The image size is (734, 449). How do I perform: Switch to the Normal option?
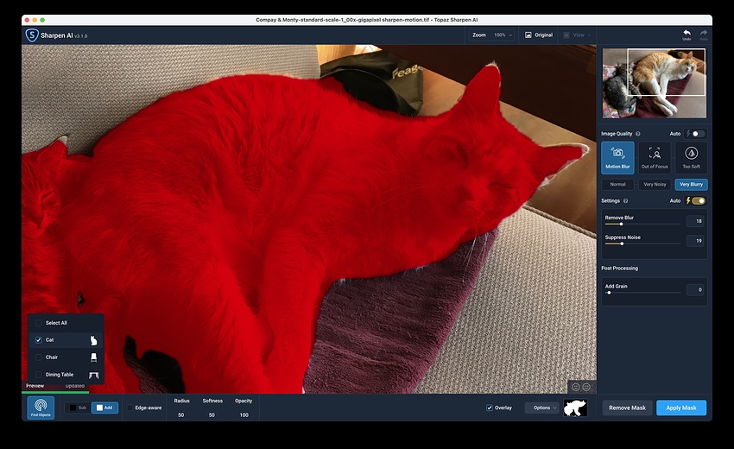coord(617,184)
